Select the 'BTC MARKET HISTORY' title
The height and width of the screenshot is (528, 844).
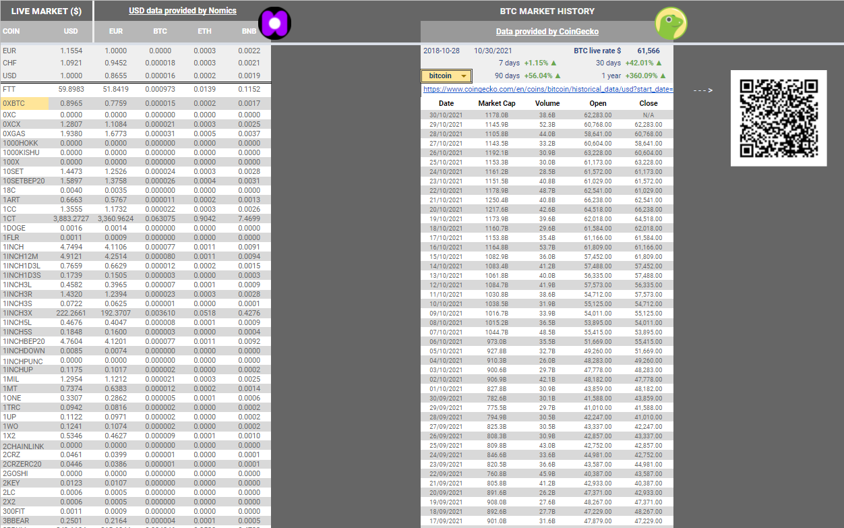click(x=547, y=11)
